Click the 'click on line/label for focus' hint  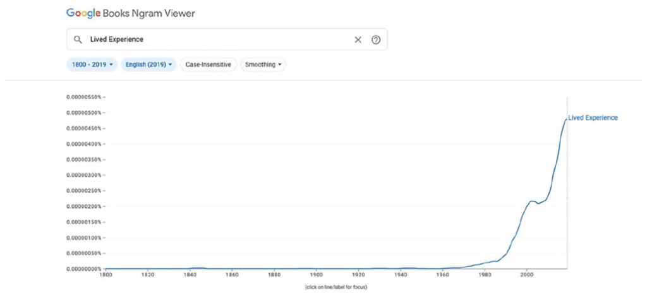point(336,287)
